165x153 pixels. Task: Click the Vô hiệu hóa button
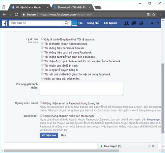[49, 135]
